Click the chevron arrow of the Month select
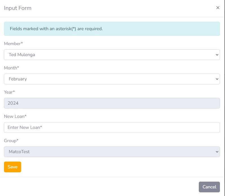225x196 pixels. [x=217, y=79]
